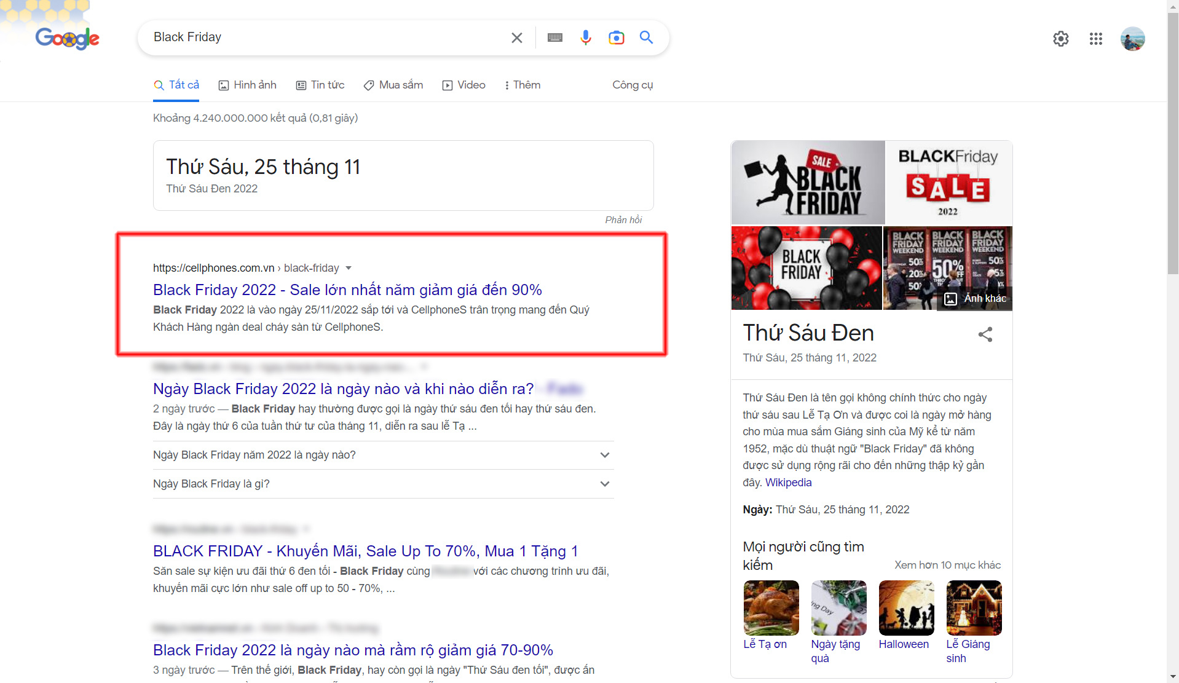Open Black Friday 2022 Sale lớn nhất result
Viewport: 1179px width, 683px height.
(x=347, y=290)
